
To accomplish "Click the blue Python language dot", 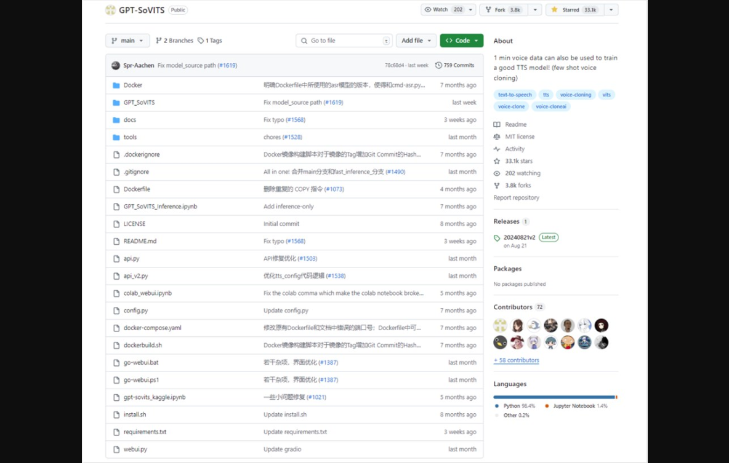I will [496, 406].
